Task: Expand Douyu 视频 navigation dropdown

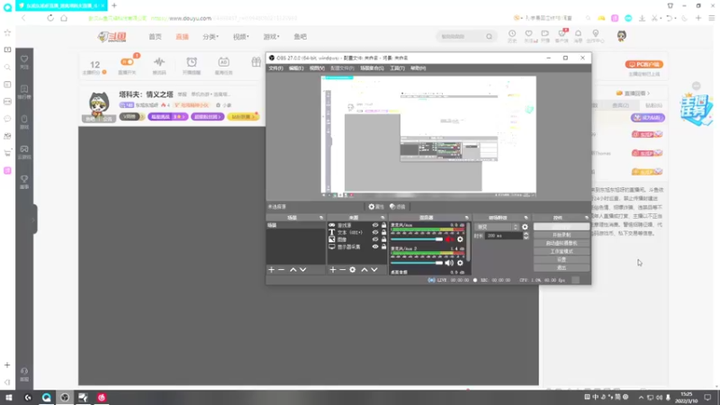Action: click(x=240, y=36)
